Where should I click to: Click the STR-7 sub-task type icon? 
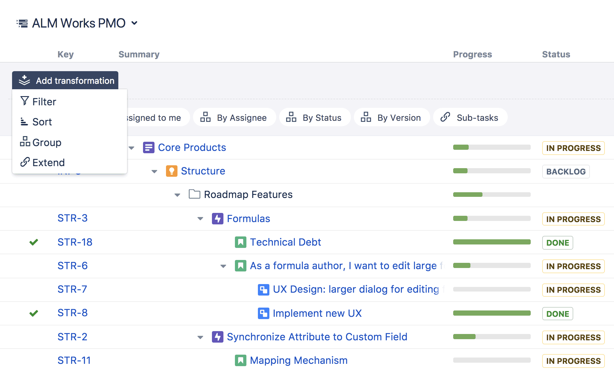click(x=264, y=290)
